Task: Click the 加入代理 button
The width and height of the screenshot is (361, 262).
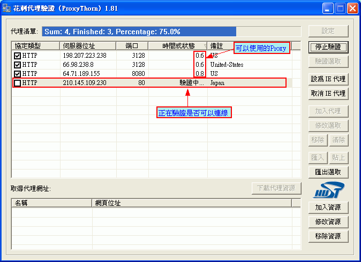Action: tap(328, 111)
